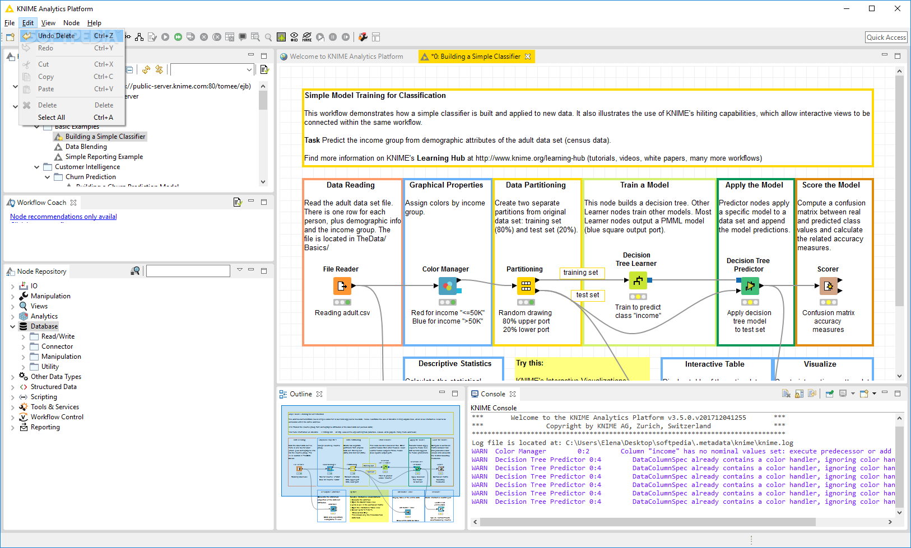
Task: Open the View menu
Action: point(48,23)
